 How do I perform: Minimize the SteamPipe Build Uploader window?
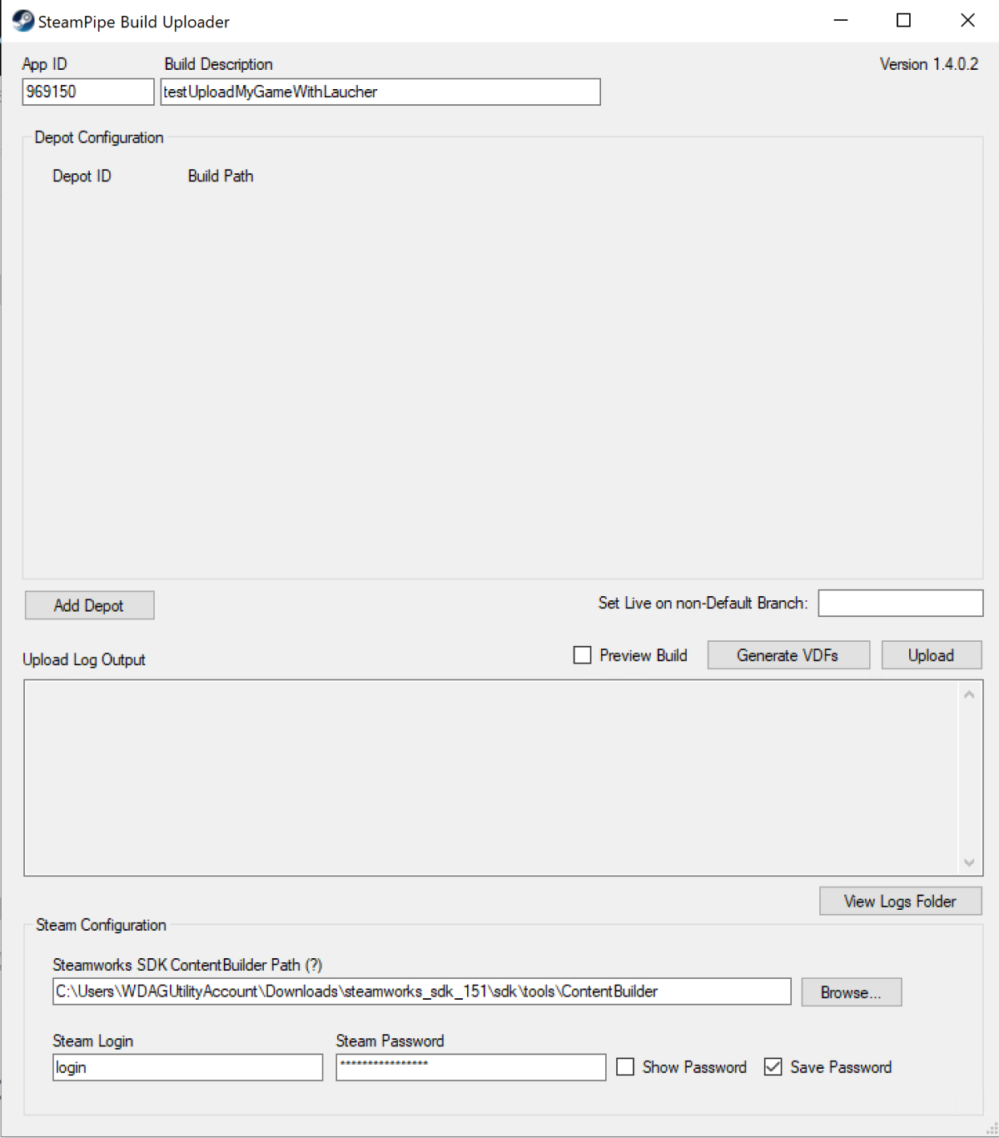[841, 21]
